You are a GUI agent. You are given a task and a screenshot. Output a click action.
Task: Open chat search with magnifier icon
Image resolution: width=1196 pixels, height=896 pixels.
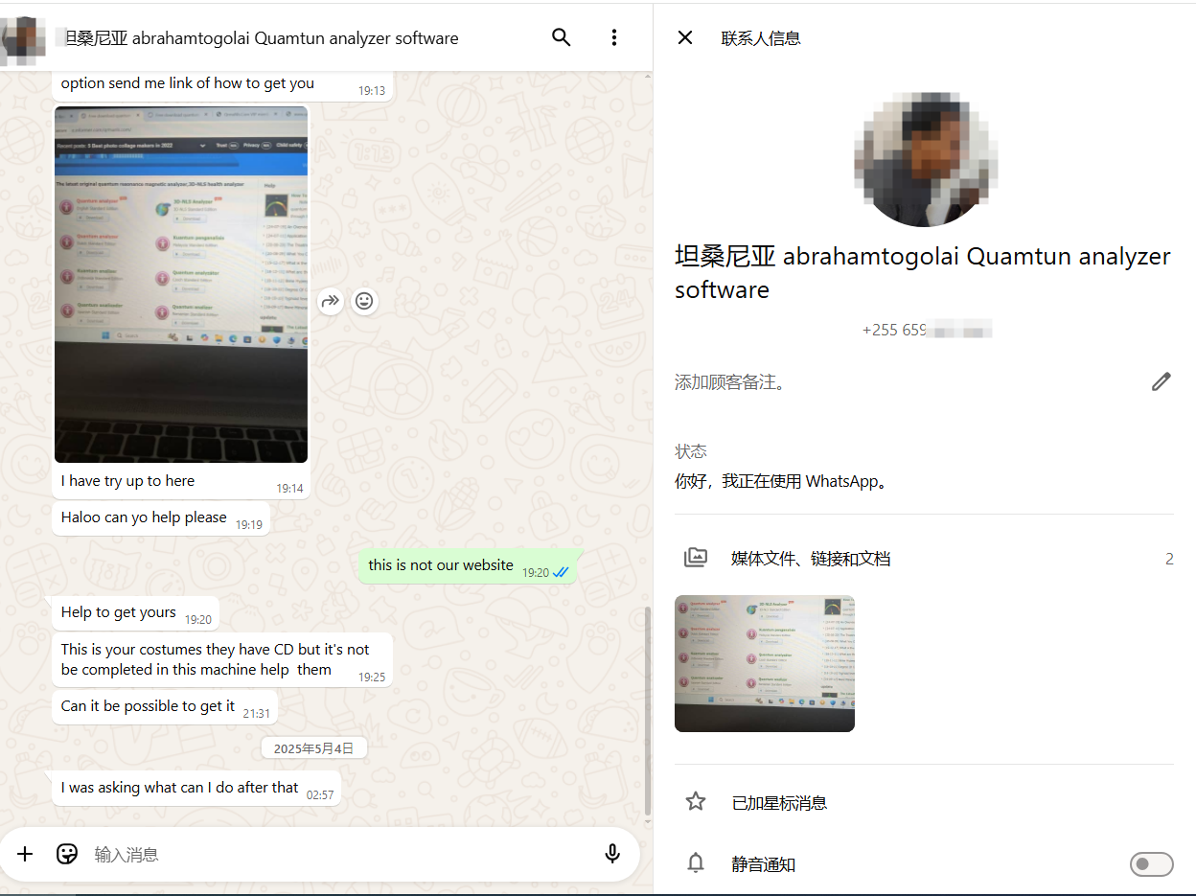[x=562, y=37]
